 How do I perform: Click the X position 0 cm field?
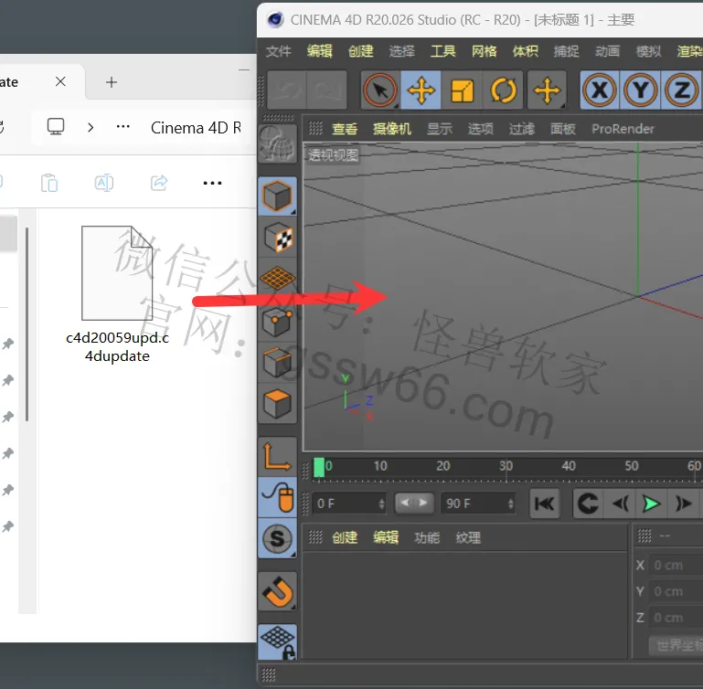tap(677, 566)
